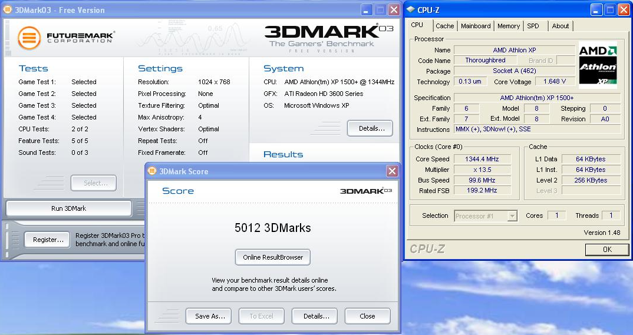
Task: Click the OS text Microsoft Windows XP
Action: click(x=316, y=105)
